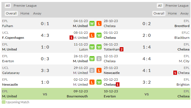191x108 pixels.
Task: Select the right panel Premier League filter
Action: tap(177, 6)
